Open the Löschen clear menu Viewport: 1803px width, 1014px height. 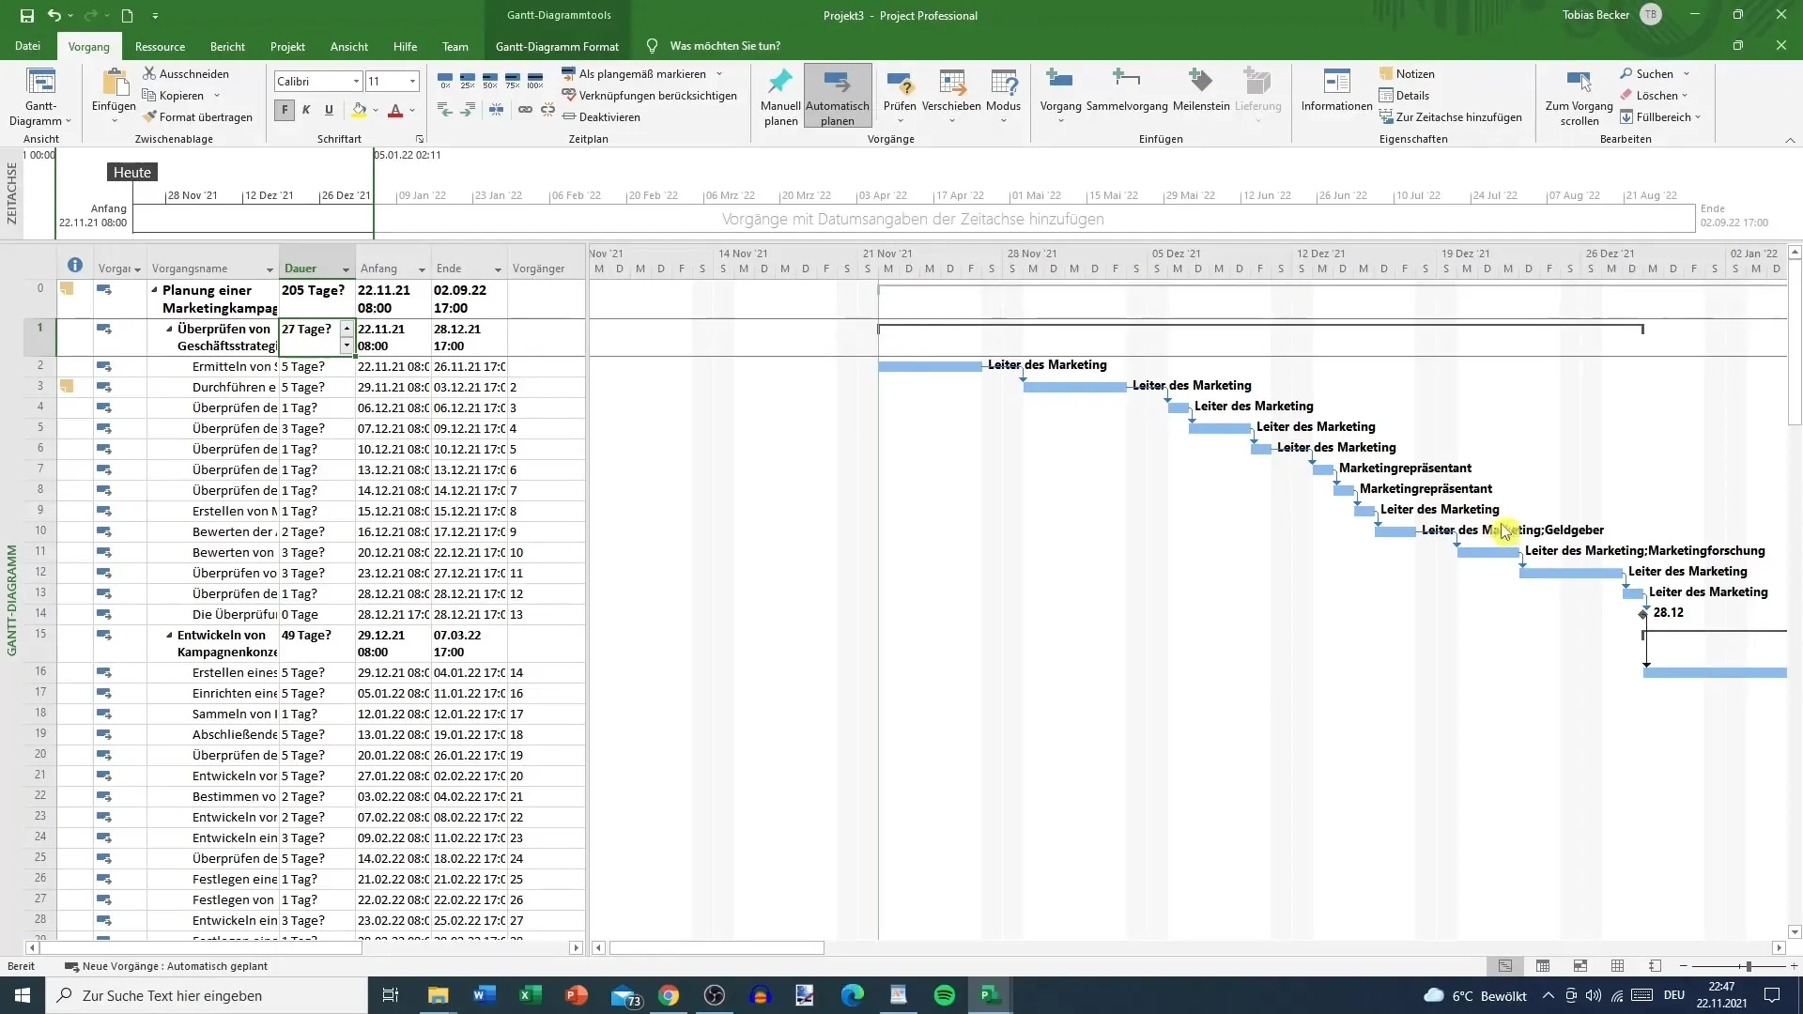pos(1654,96)
